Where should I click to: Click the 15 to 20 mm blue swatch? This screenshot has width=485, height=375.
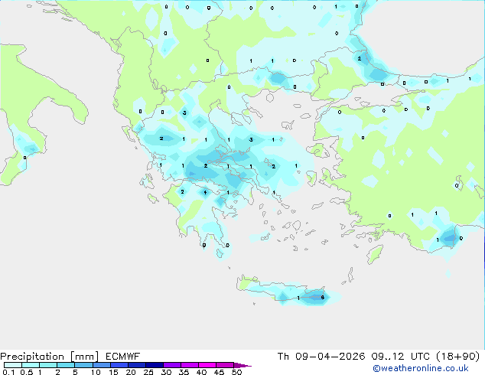[x=119, y=365]
